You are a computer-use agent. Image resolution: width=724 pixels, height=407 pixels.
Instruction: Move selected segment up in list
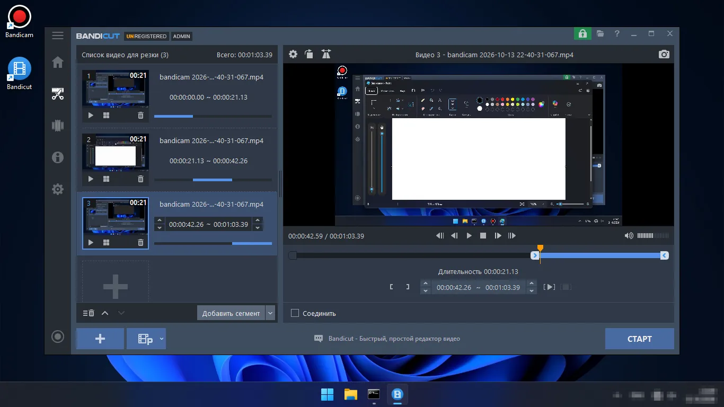click(105, 313)
